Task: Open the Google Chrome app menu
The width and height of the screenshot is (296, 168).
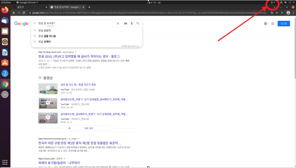Action: pos(27,2)
